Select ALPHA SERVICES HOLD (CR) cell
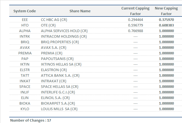Screen dimensions: 182x123 click(x=64, y=31)
